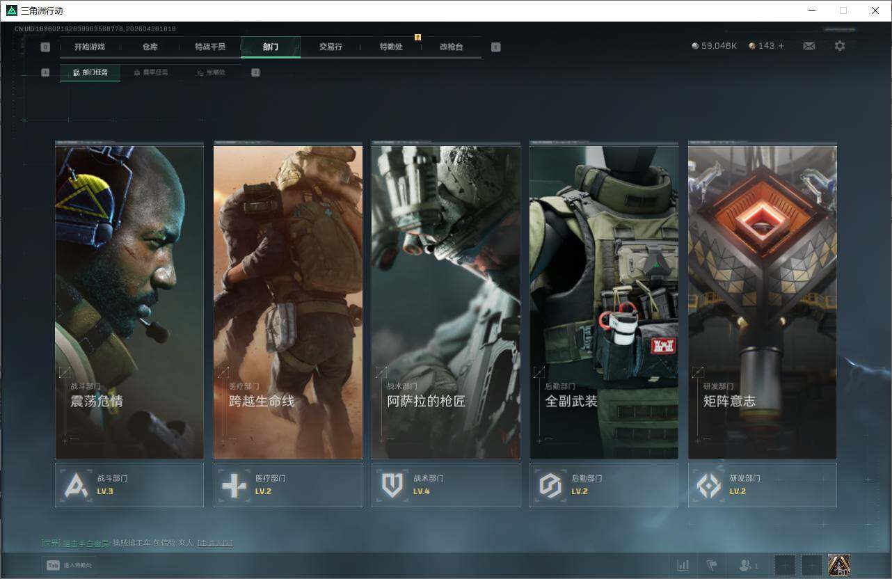892x579 pixels.
Task: Click the 战术部门 shield emblem icon
Action: pos(392,485)
